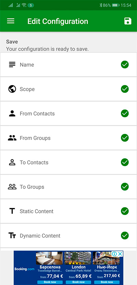Open the Name configuration item
This screenshot has height=285, width=137.
pyautogui.click(x=68, y=65)
